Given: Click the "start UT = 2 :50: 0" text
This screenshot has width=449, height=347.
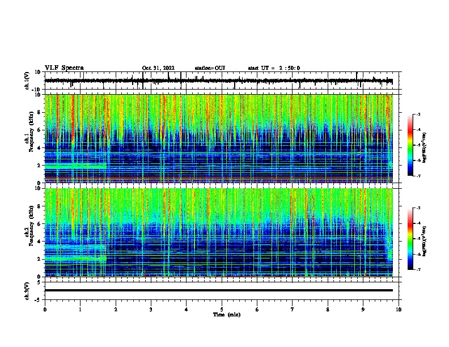Looking at the screenshot, I should [274, 68].
